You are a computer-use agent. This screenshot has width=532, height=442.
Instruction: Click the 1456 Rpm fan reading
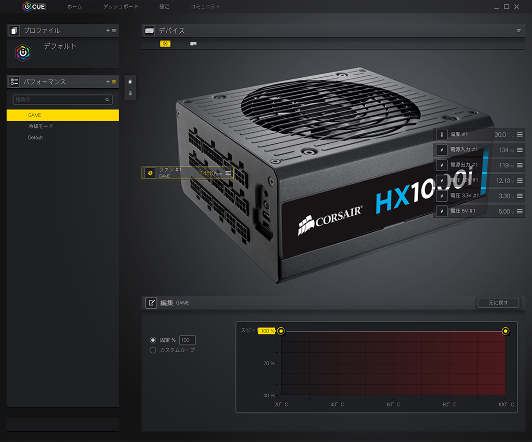(211, 173)
